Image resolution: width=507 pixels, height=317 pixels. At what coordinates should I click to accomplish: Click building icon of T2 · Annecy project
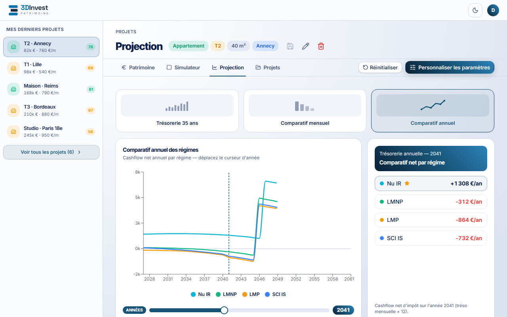tap(13, 47)
